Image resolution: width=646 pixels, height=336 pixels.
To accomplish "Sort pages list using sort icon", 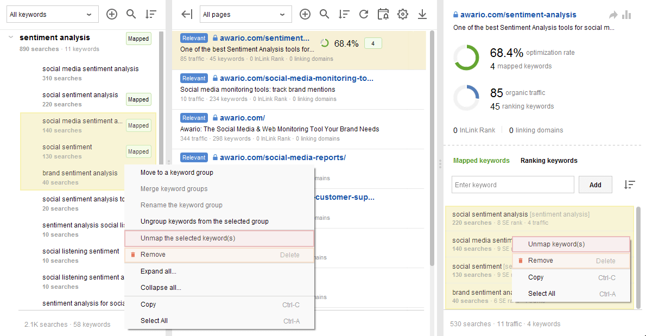I will click(344, 15).
